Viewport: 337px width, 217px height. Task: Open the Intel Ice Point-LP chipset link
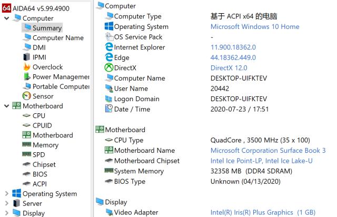[x=262, y=161]
